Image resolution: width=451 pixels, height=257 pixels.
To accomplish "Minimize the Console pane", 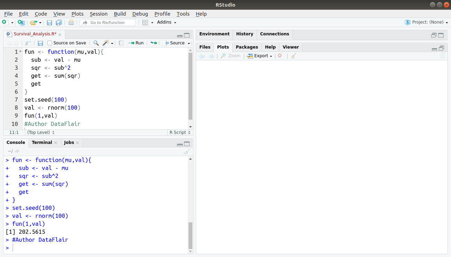I will tap(179, 144).
